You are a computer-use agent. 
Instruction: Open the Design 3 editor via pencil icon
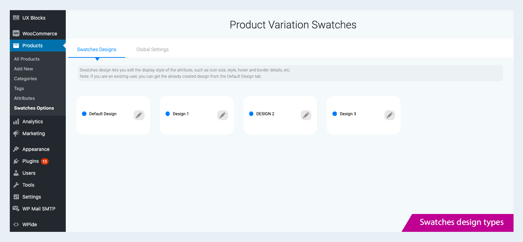coord(390,115)
